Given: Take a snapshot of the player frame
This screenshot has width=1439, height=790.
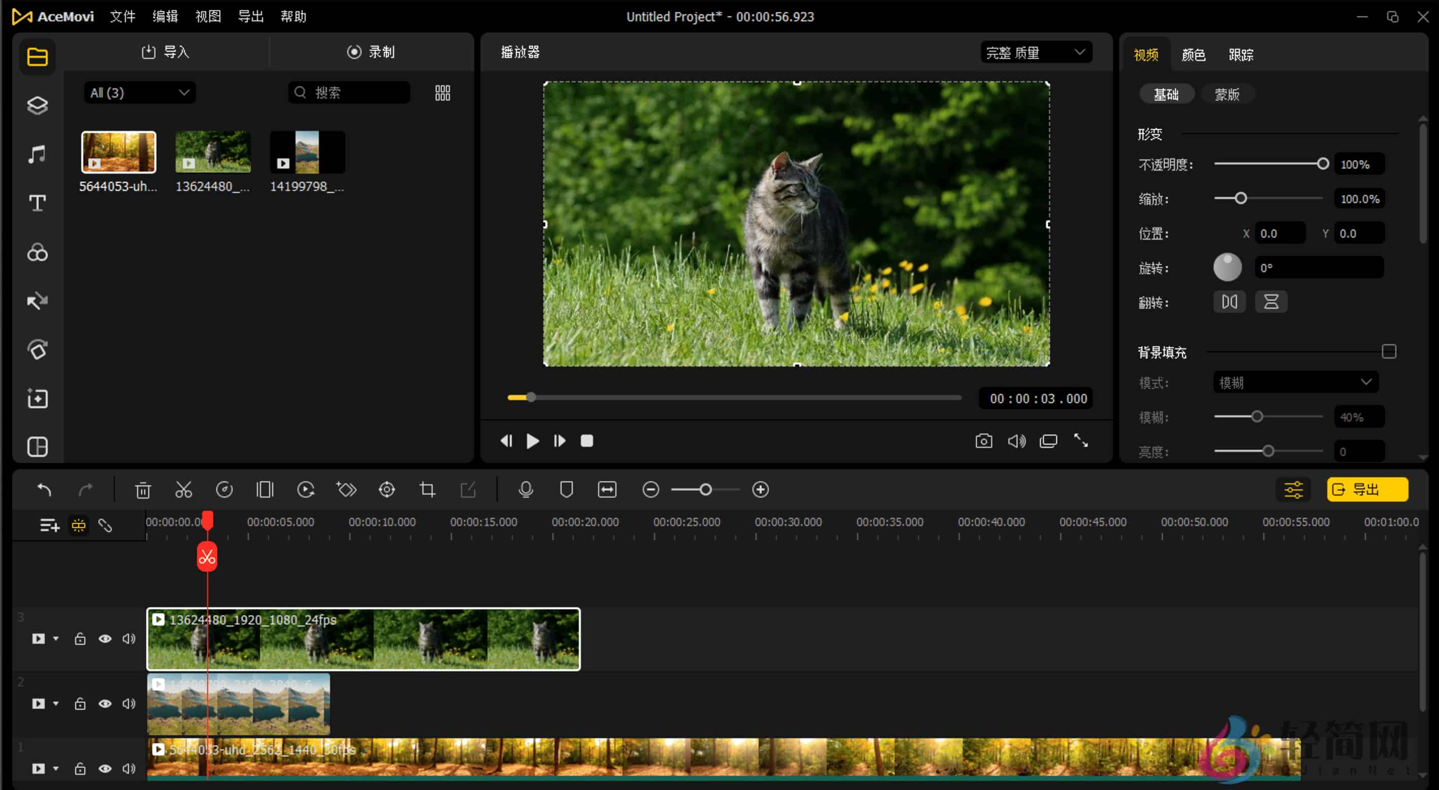Looking at the screenshot, I should point(984,441).
